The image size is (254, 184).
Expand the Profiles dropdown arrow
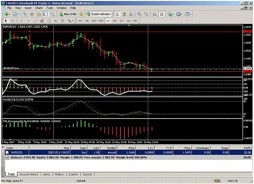point(18,14)
